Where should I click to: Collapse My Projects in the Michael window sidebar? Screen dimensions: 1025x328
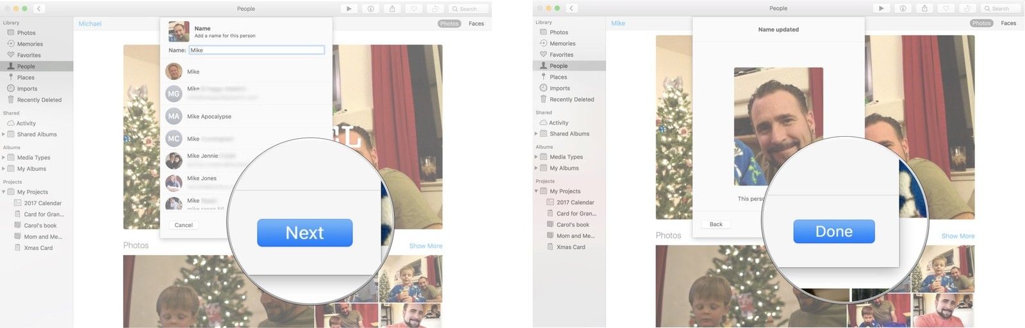click(4, 192)
